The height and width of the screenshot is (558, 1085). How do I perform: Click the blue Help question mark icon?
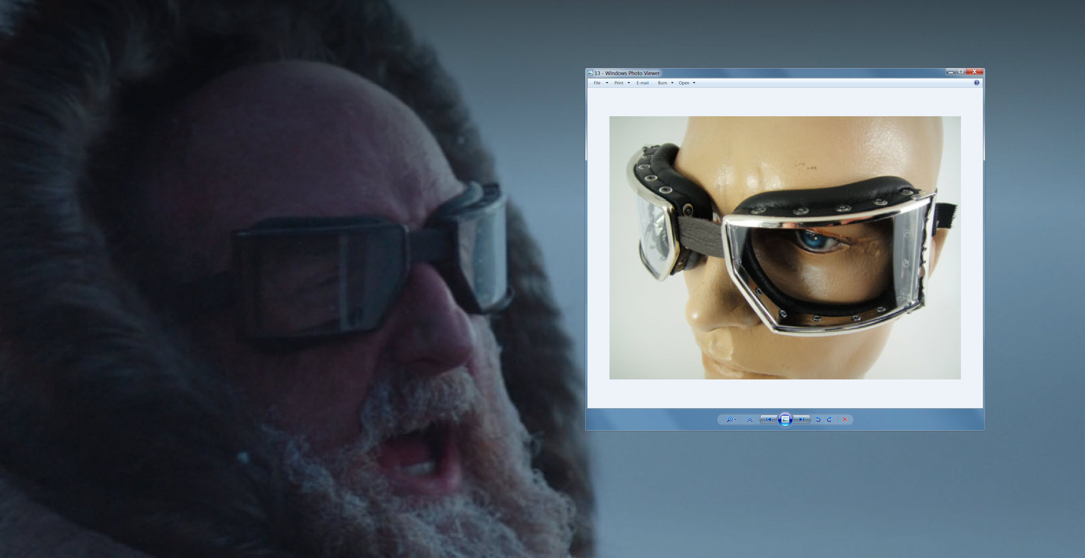[976, 83]
